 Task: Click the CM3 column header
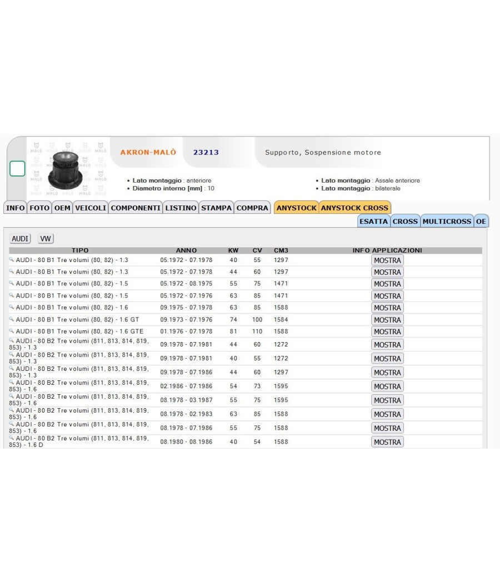point(281,250)
